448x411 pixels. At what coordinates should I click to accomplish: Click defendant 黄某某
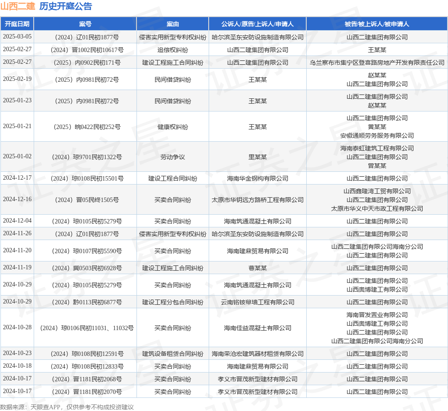click(x=377, y=127)
